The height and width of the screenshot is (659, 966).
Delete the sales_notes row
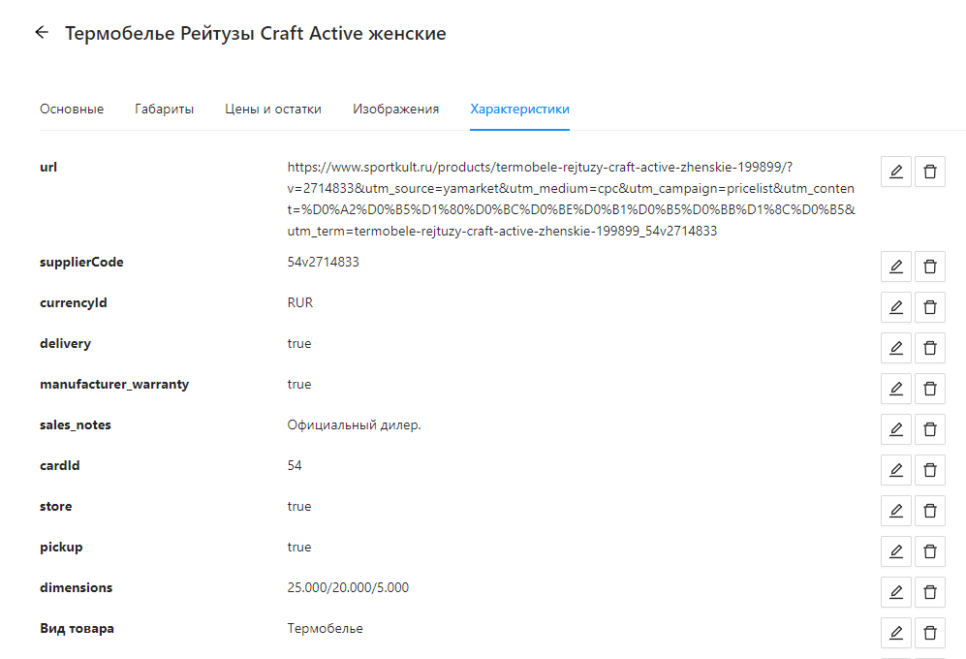[x=930, y=429]
